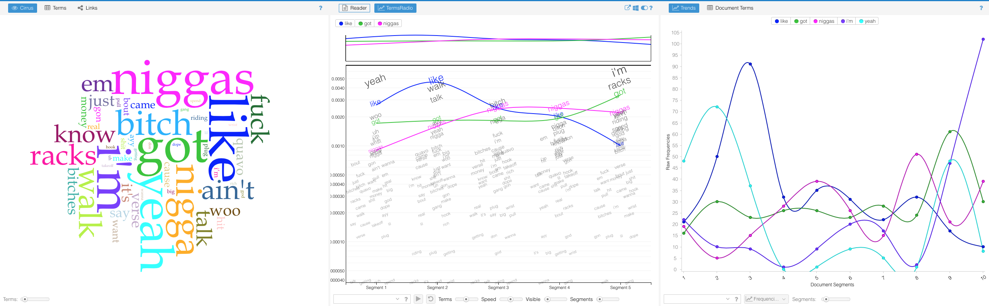
Task: Open help for the Trends panel header
Action: click(x=981, y=8)
